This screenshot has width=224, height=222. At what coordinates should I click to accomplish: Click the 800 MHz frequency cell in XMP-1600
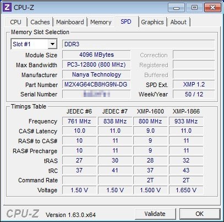coord(150,121)
